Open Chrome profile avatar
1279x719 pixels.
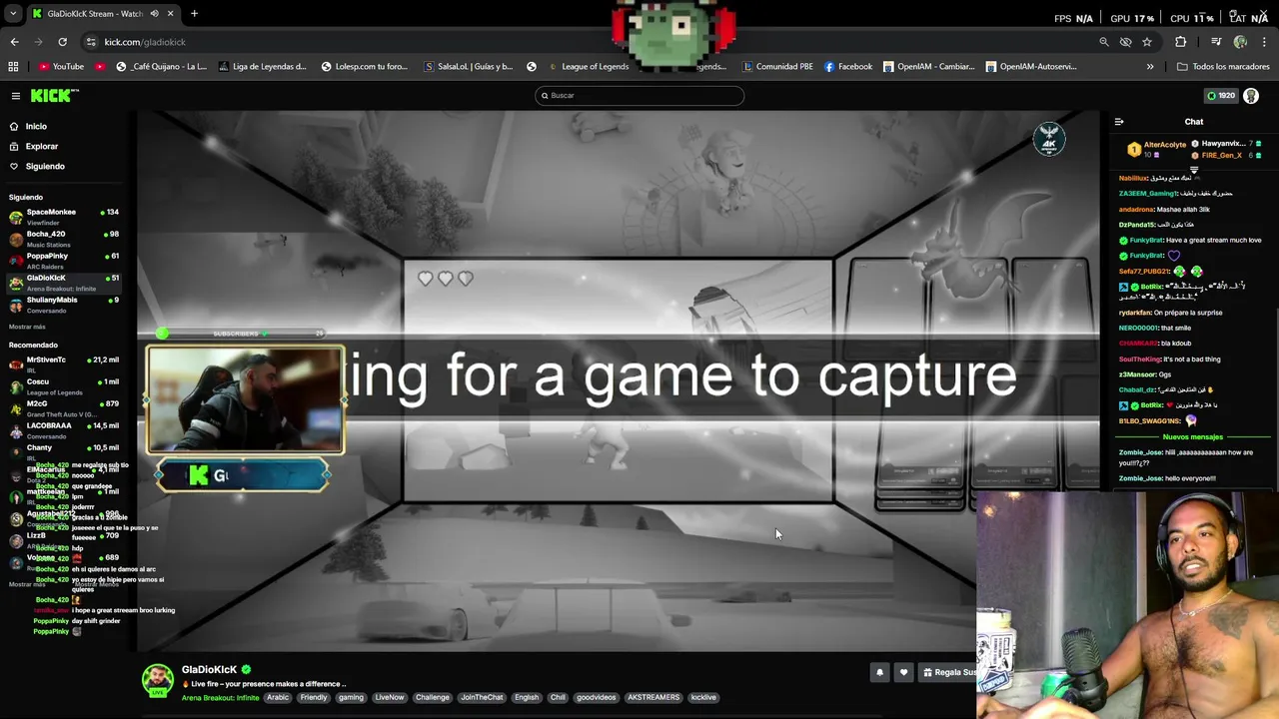coord(1241,42)
